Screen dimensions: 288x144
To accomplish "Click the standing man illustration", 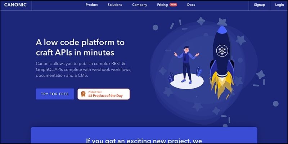I will (x=186, y=65).
